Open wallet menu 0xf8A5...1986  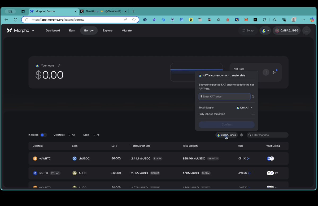coord(286,30)
